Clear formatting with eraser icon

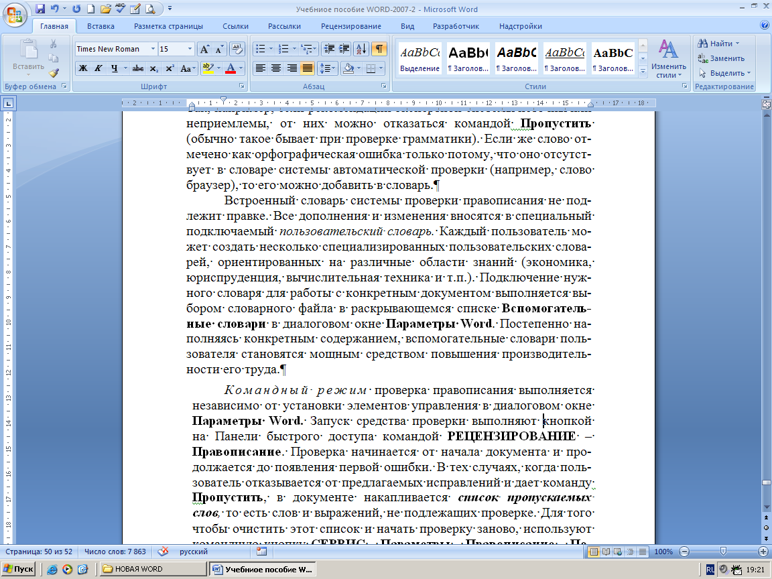[237, 49]
